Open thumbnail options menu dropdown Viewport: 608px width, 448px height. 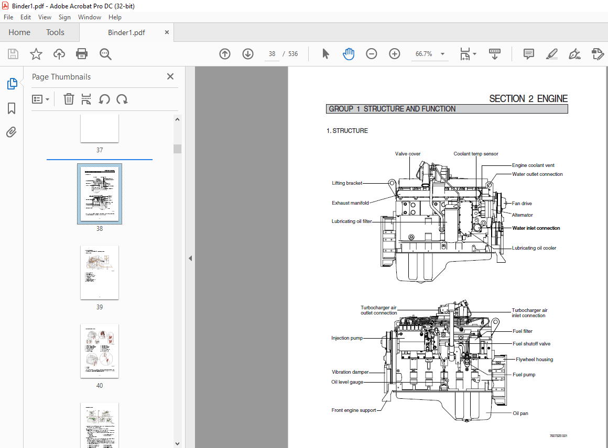point(40,99)
